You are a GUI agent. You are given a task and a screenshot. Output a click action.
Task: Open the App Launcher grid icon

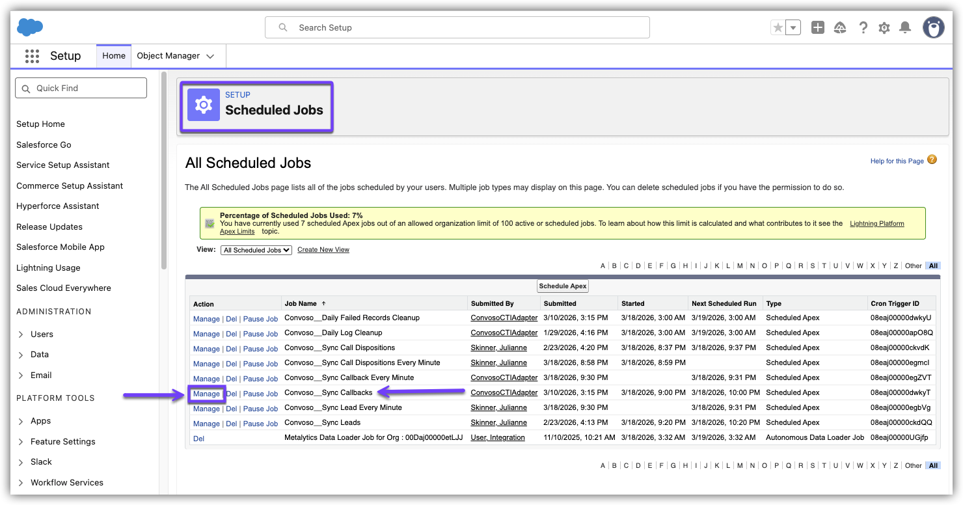pos(32,56)
